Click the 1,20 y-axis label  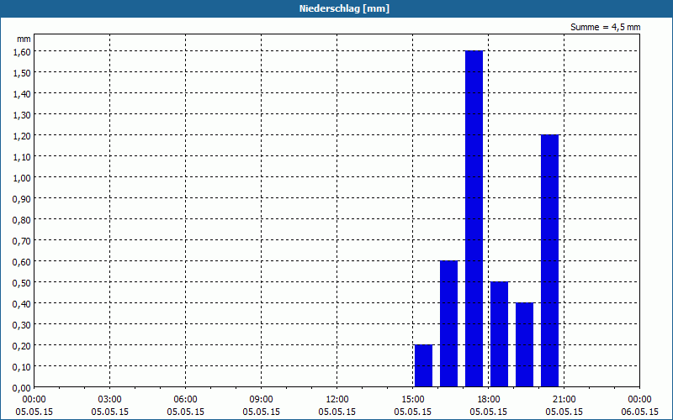pyautogui.click(x=22, y=136)
